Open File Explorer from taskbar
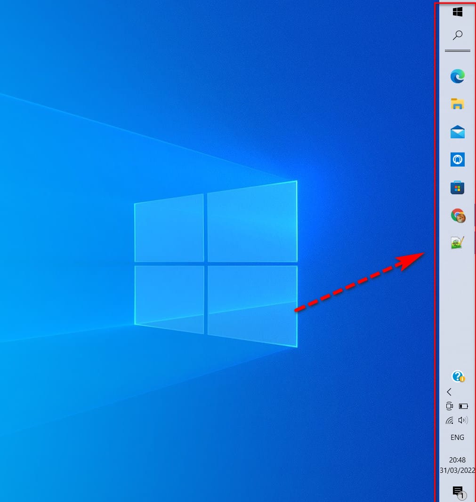The height and width of the screenshot is (502, 476). coord(458,104)
